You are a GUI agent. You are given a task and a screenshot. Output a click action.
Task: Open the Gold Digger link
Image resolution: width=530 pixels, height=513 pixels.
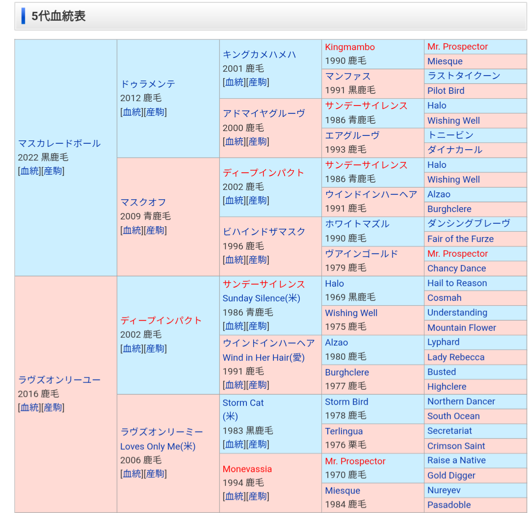(x=451, y=476)
